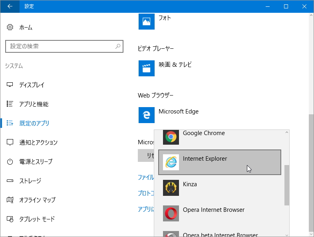Click the Microsoft Edge browser label

[179, 112]
